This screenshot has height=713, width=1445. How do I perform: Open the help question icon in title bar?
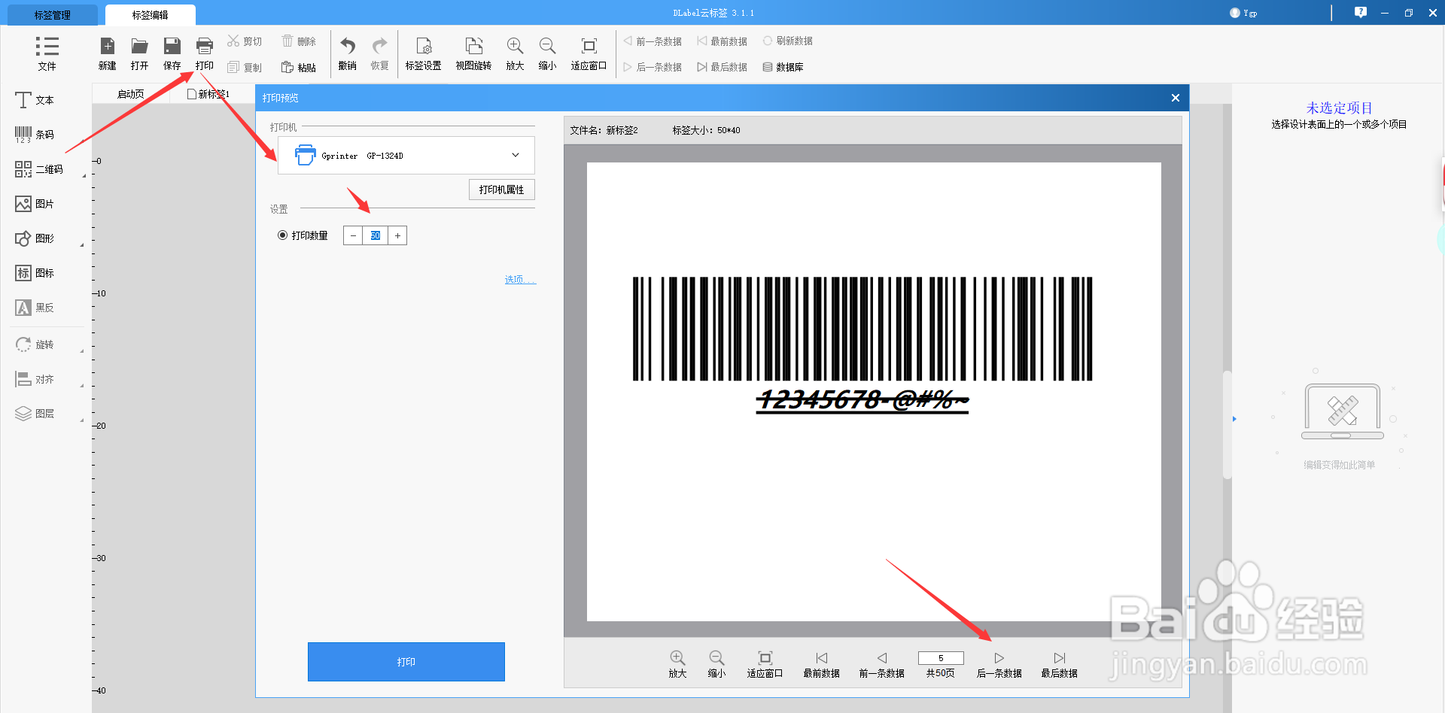click(x=1361, y=12)
